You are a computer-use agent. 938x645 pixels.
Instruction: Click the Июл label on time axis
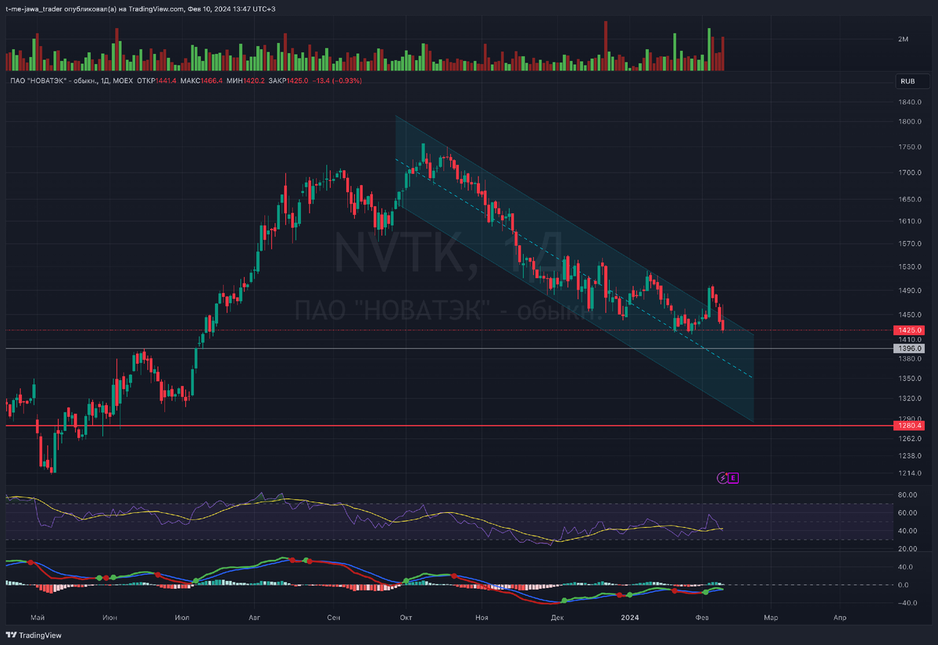click(x=182, y=618)
